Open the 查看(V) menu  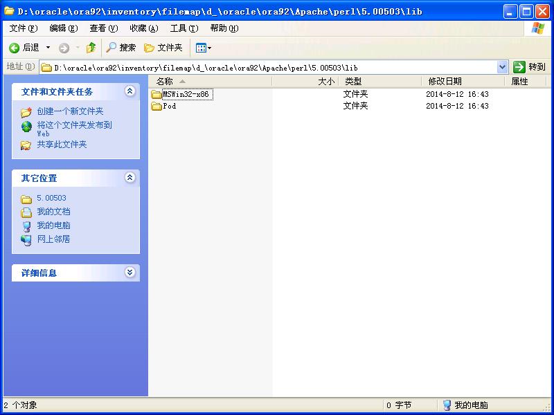click(103, 28)
